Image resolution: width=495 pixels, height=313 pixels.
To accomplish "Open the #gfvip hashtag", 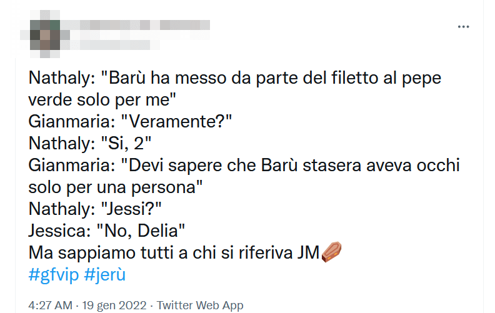I will click(x=54, y=274).
